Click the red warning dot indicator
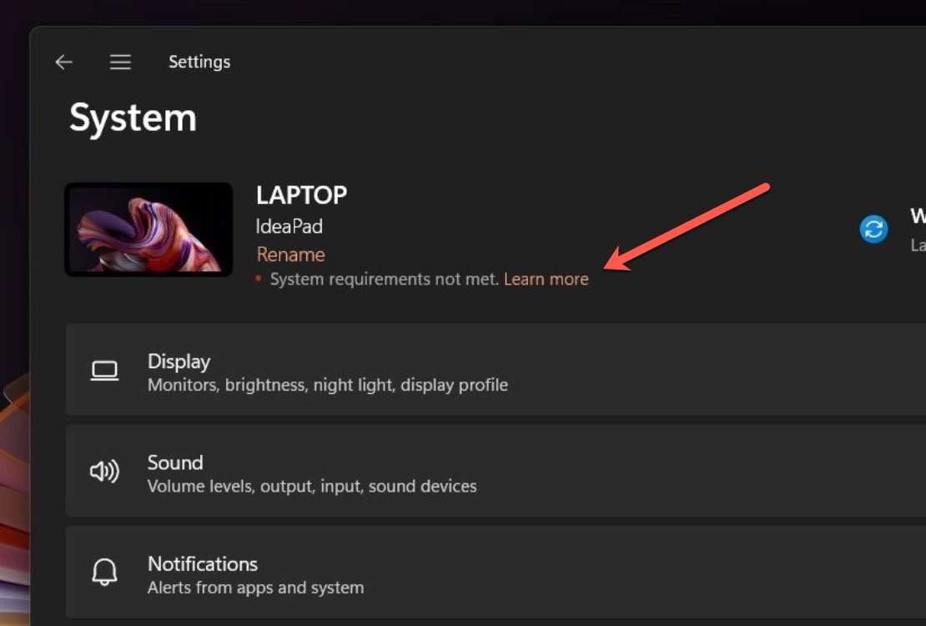 (x=259, y=279)
